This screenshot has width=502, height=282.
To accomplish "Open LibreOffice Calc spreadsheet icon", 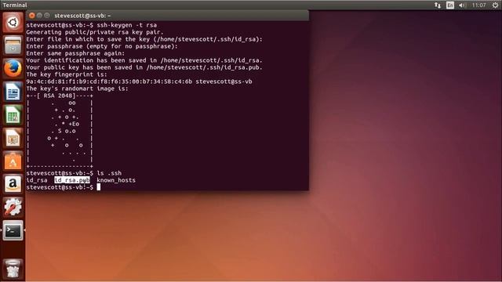I will coord(13,115).
